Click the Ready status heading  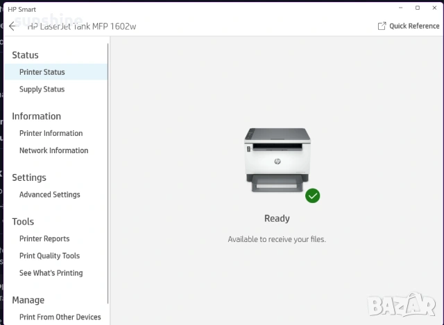coord(277,218)
